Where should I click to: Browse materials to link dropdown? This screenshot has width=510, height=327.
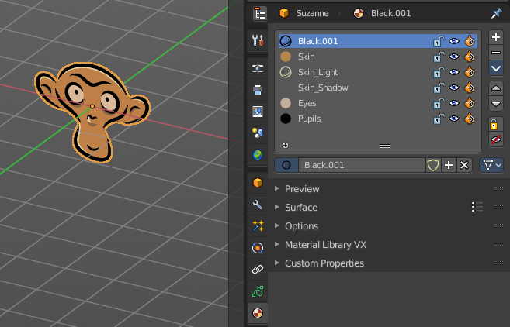click(286, 165)
